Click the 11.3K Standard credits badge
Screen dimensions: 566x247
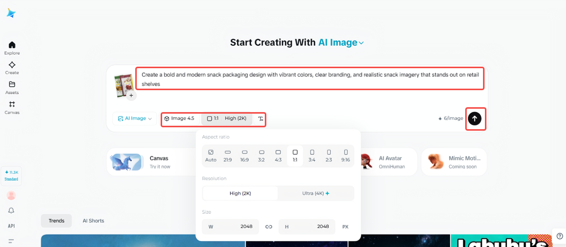click(x=11, y=176)
